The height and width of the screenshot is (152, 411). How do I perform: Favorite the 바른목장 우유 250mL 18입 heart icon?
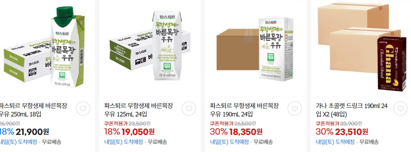click(83, 108)
